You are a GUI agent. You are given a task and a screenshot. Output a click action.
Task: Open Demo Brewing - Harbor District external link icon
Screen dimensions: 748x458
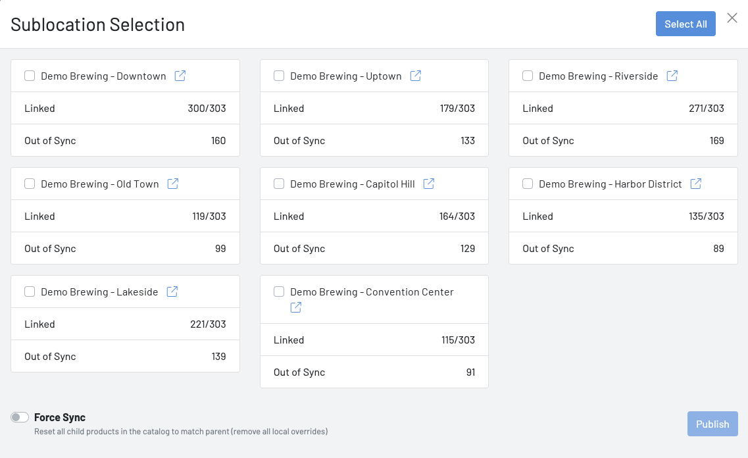[696, 184]
